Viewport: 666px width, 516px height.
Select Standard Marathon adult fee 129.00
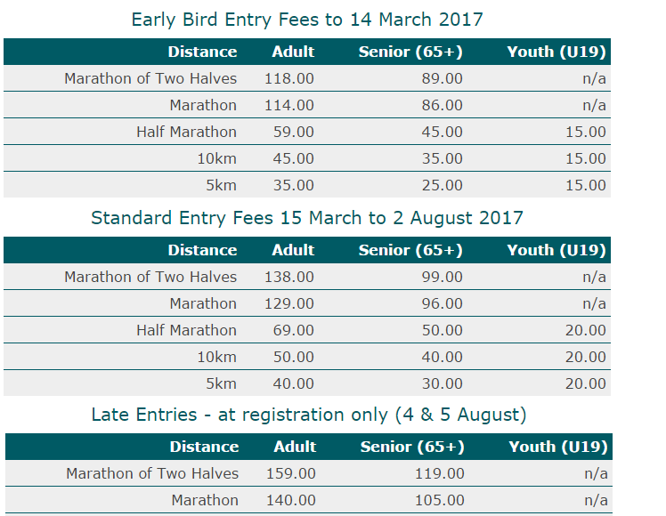tap(289, 304)
